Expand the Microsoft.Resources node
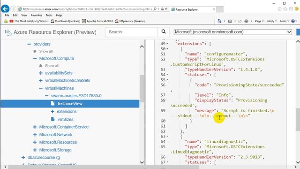 [x=35, y=142]
